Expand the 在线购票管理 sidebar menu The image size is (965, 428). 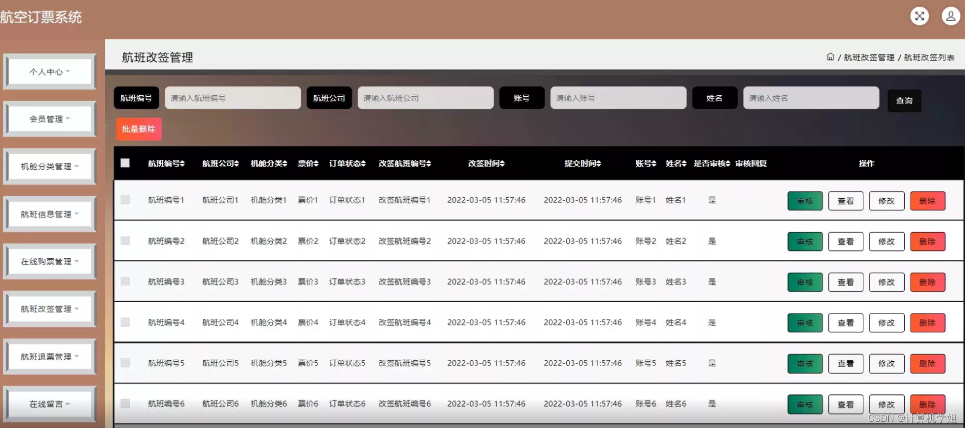(x=50, y=261)
